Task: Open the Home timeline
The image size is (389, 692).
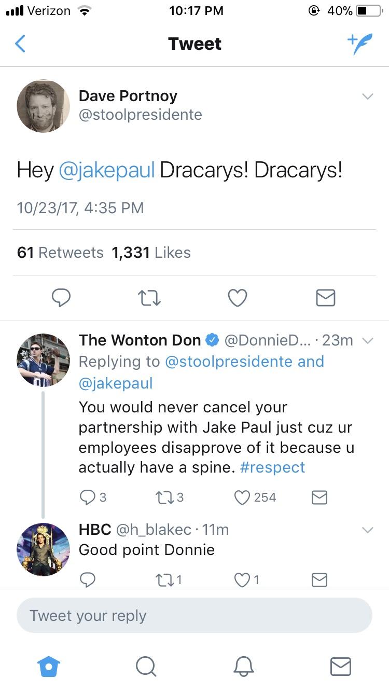Action: tap(48, 668)
